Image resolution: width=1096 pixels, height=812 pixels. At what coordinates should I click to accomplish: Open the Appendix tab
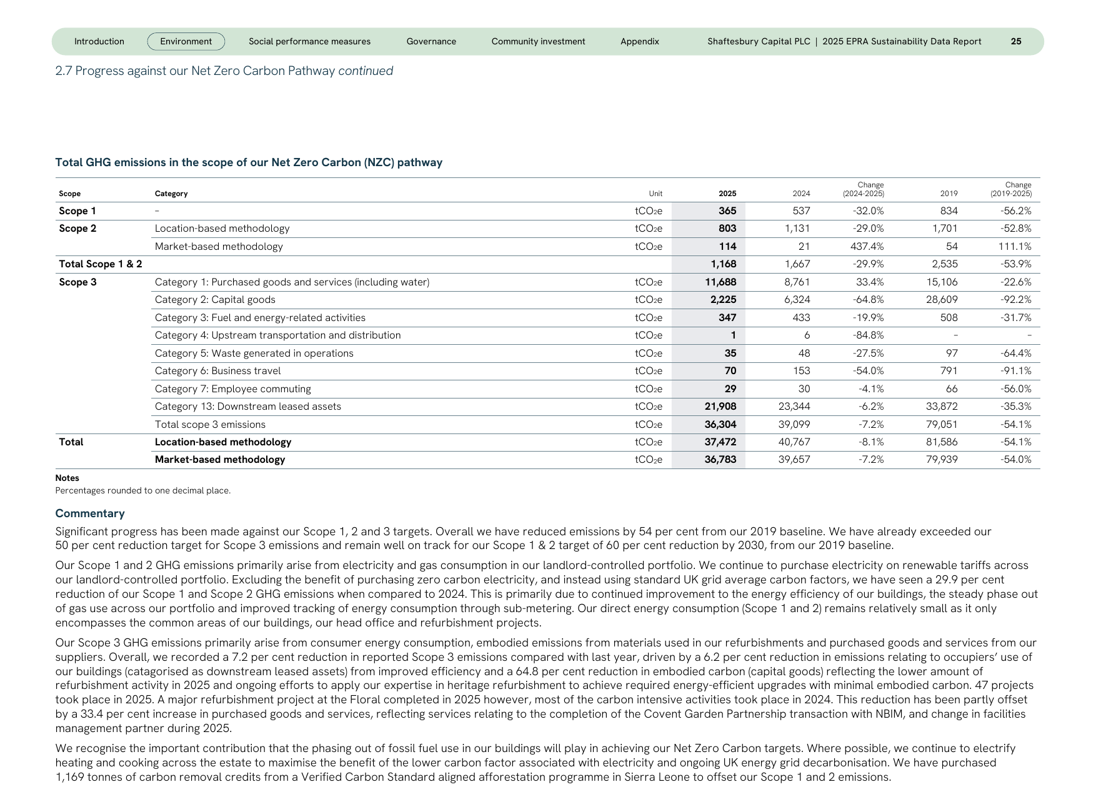639,41
